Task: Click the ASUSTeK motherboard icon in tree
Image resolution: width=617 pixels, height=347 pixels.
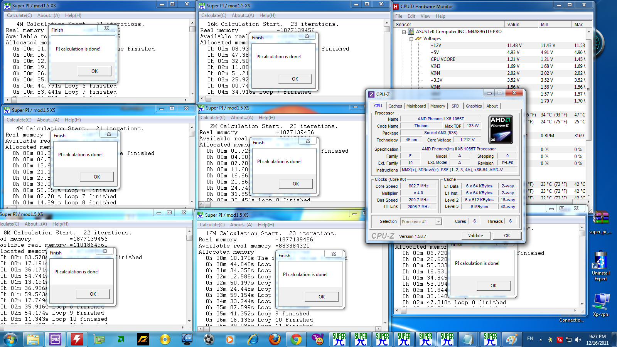Action: pos(411,32)
